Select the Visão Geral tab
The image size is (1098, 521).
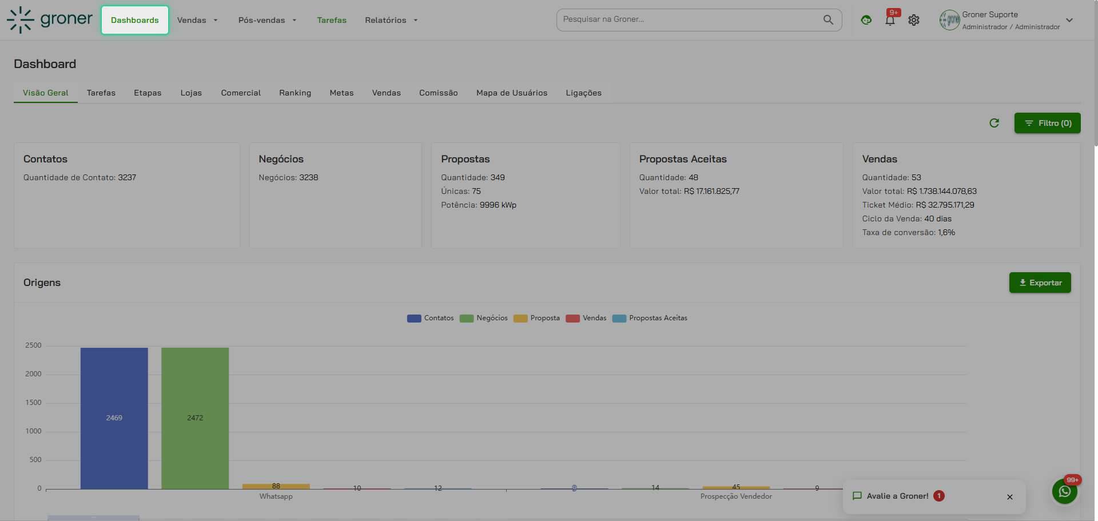pyautogui.click(x=46, y=93)
